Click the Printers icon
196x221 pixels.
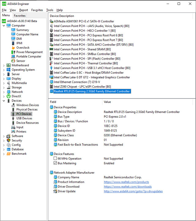click(x=13, y=132)
